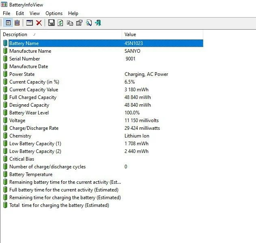
Task: Select the Charge/Discharge Rate row
Action: (103, 128)
